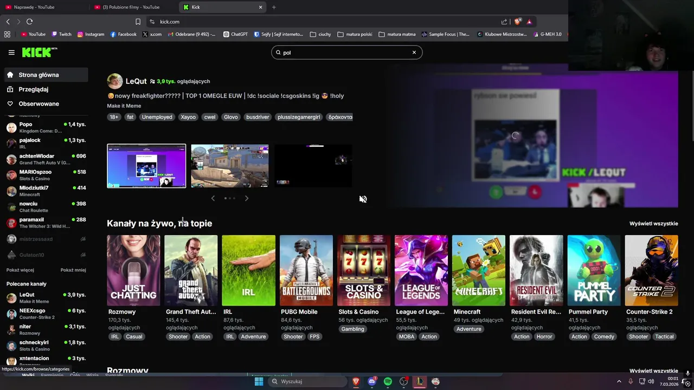Click Wyświetl wszystkie for Kanały na żywo
Image resolution: width=694 pixels, height=390 pixels.
[653, 223]
